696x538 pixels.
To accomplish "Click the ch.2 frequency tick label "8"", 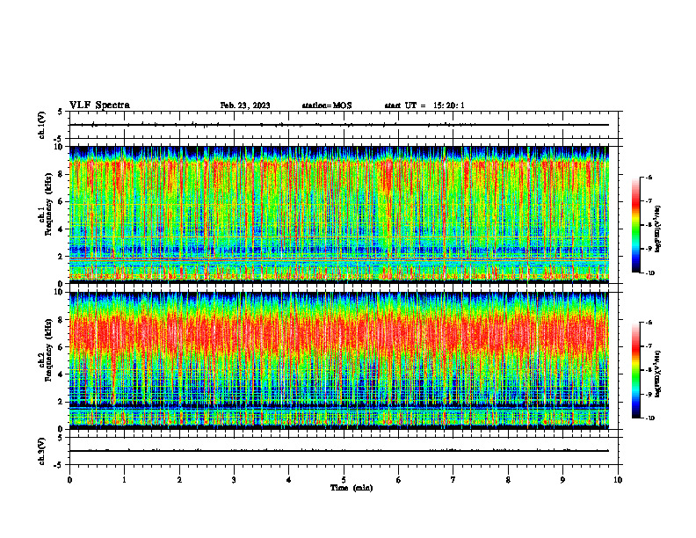I will [x=62, y=320].
